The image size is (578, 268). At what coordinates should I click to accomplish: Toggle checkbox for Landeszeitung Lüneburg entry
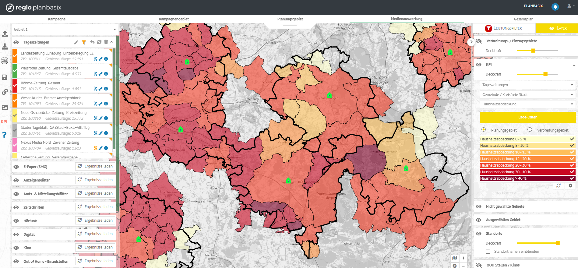pos(15,56)
